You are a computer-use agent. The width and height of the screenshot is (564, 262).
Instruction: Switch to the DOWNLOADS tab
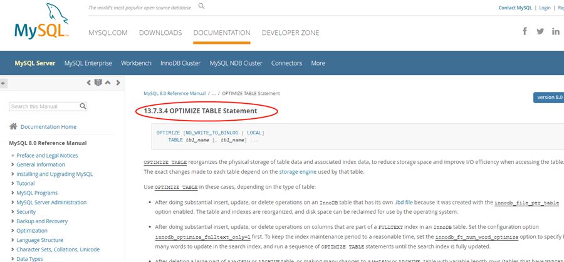(160, 33)
